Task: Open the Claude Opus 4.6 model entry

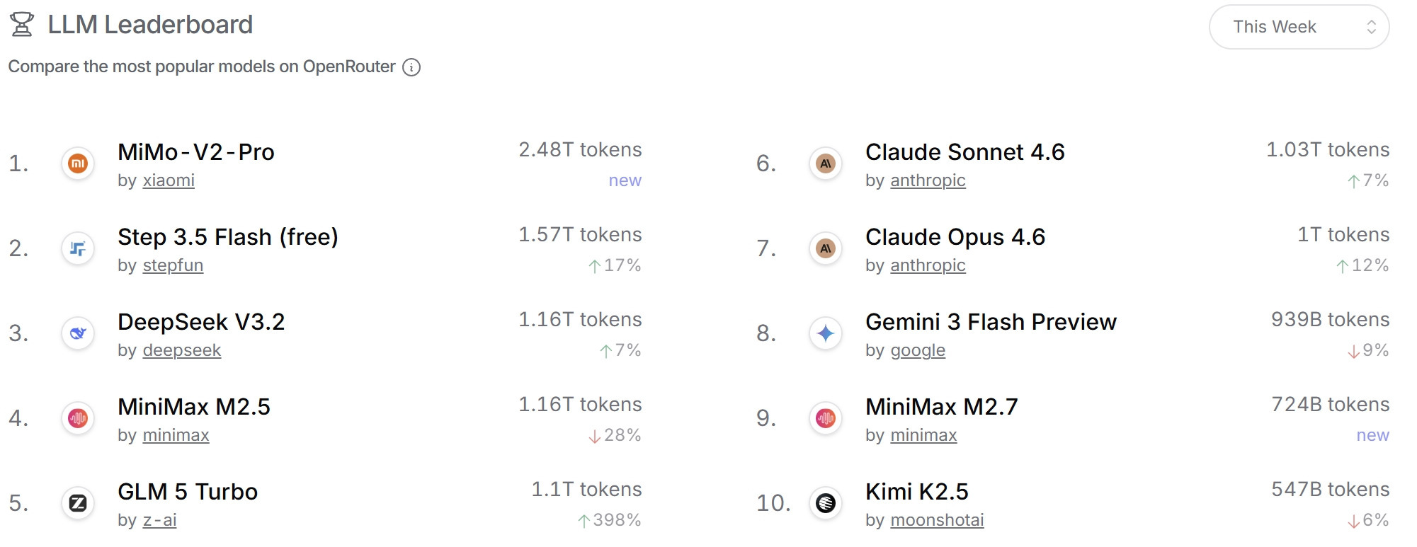Action: [x=955, y=237]
